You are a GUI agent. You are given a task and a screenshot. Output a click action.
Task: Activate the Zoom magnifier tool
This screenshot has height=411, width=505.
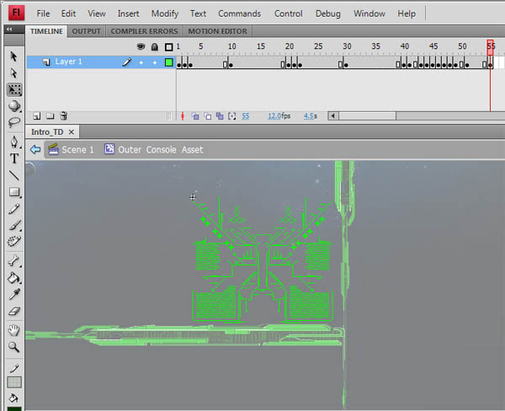tap(14, 346)
